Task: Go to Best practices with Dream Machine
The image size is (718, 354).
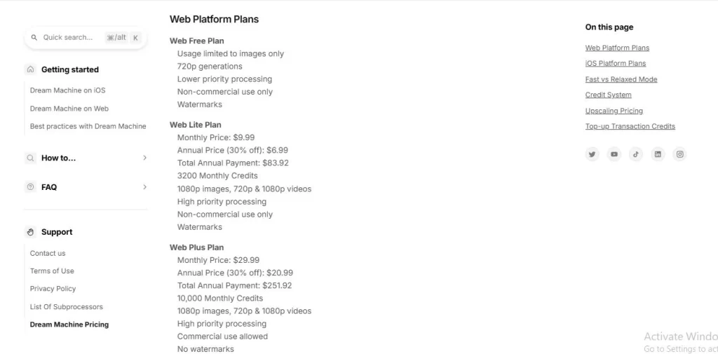Action: (x=88, y=126)
